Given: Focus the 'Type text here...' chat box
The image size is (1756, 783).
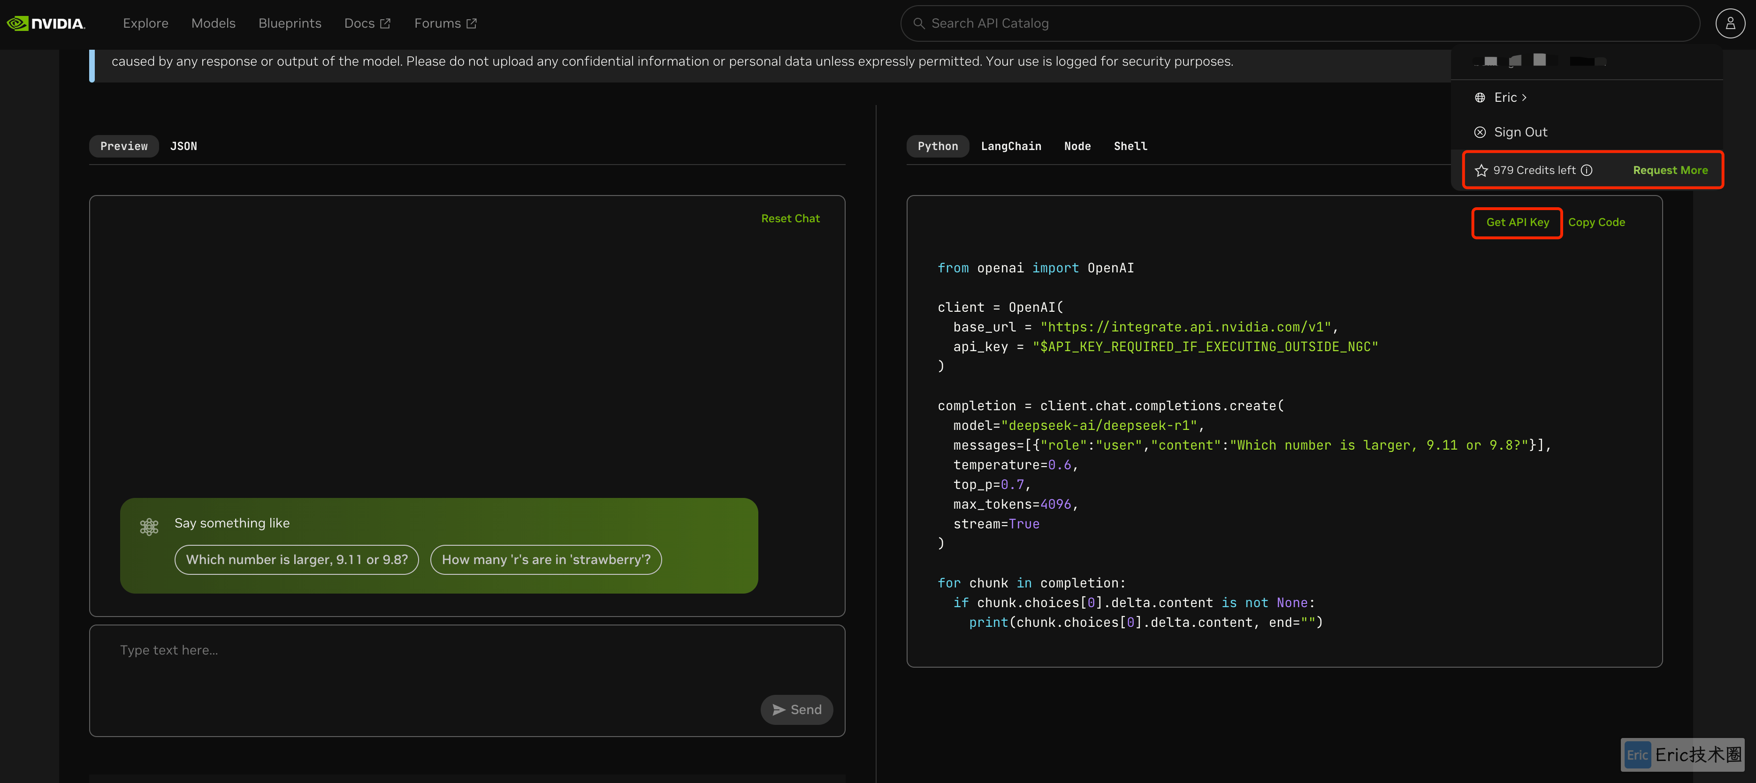Looking at the screenshot, I should [467, 680].
